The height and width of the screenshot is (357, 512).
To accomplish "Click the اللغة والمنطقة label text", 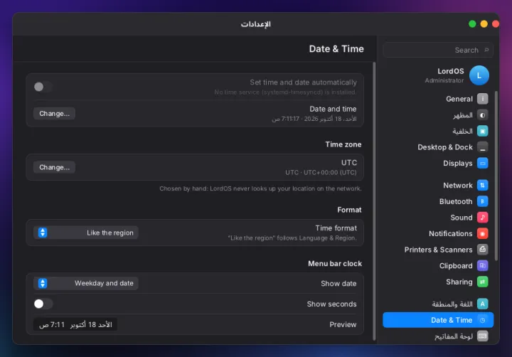I will tap(452, 304).
